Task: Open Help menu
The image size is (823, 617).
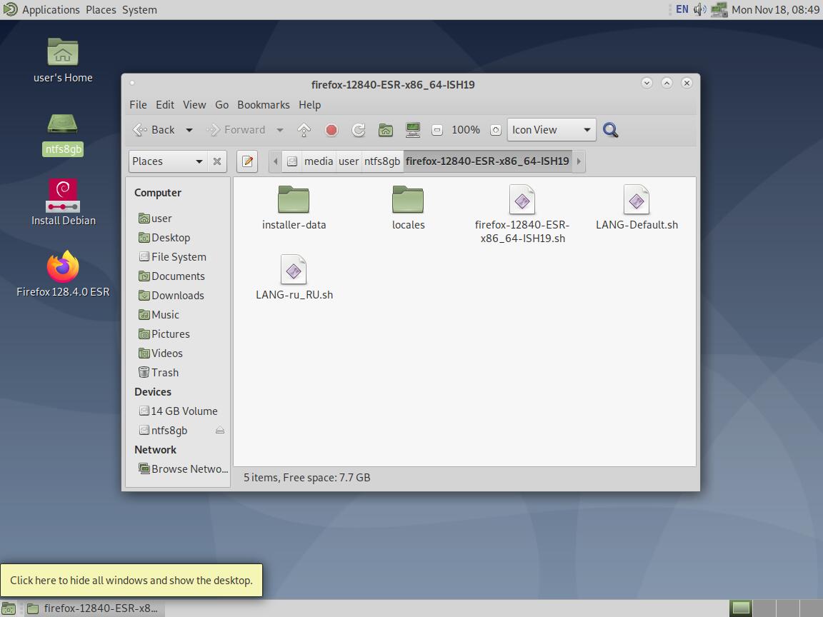Action: (x=309, y=105)
